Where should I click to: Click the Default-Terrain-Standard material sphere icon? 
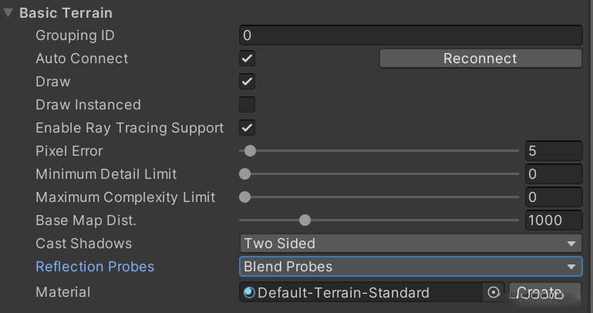pos(249,293)
